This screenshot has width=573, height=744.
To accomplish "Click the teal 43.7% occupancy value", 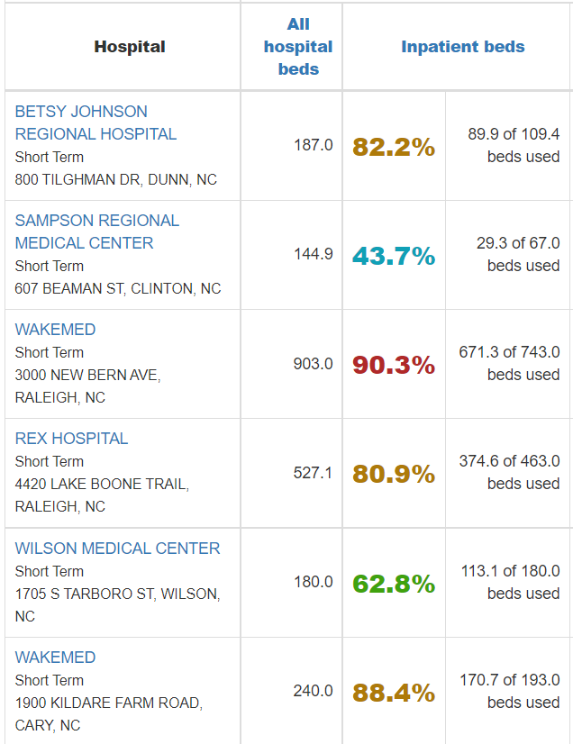I will [x=394, y=256].
